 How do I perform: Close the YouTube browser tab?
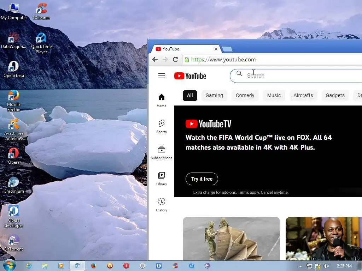216,49
